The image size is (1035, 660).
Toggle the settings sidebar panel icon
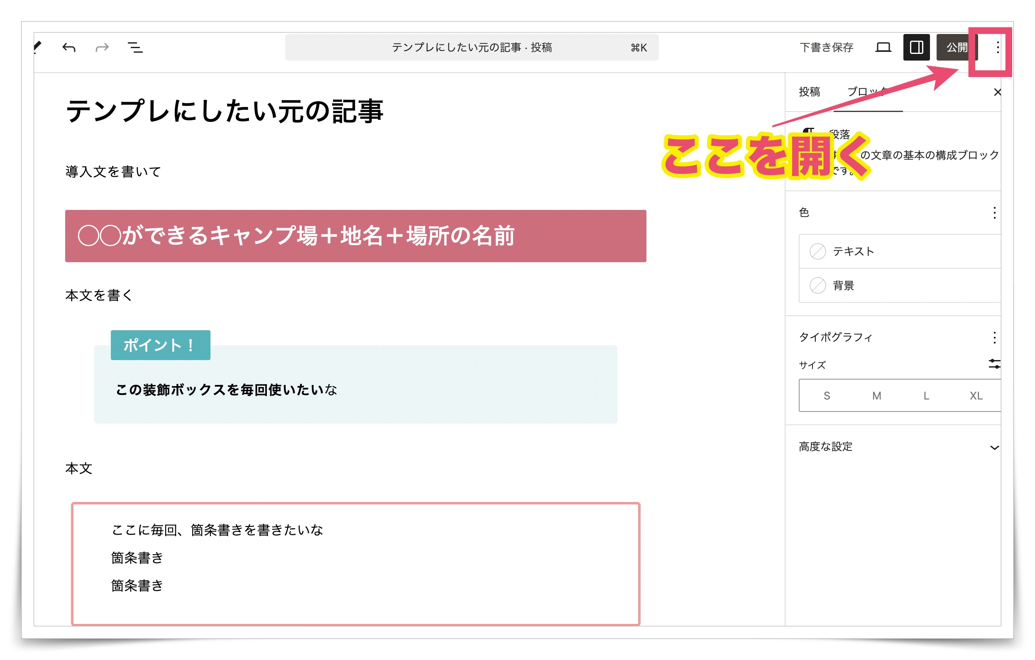coord(916,47)
